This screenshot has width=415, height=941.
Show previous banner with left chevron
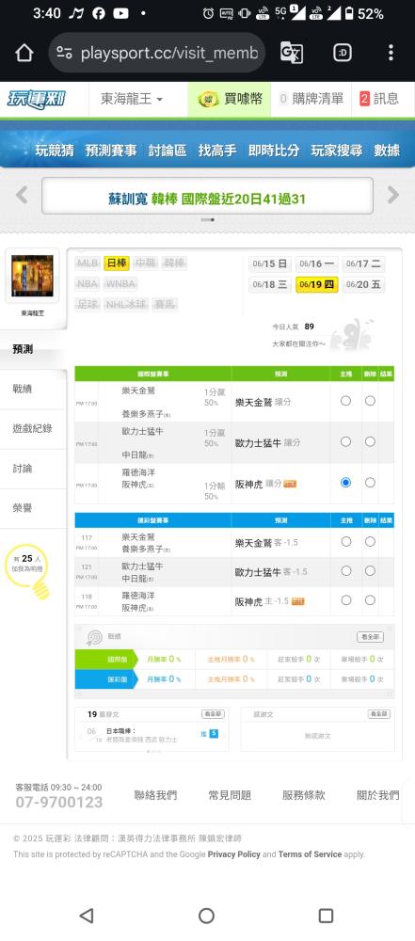pyautogui.click(x=22, y=195)
